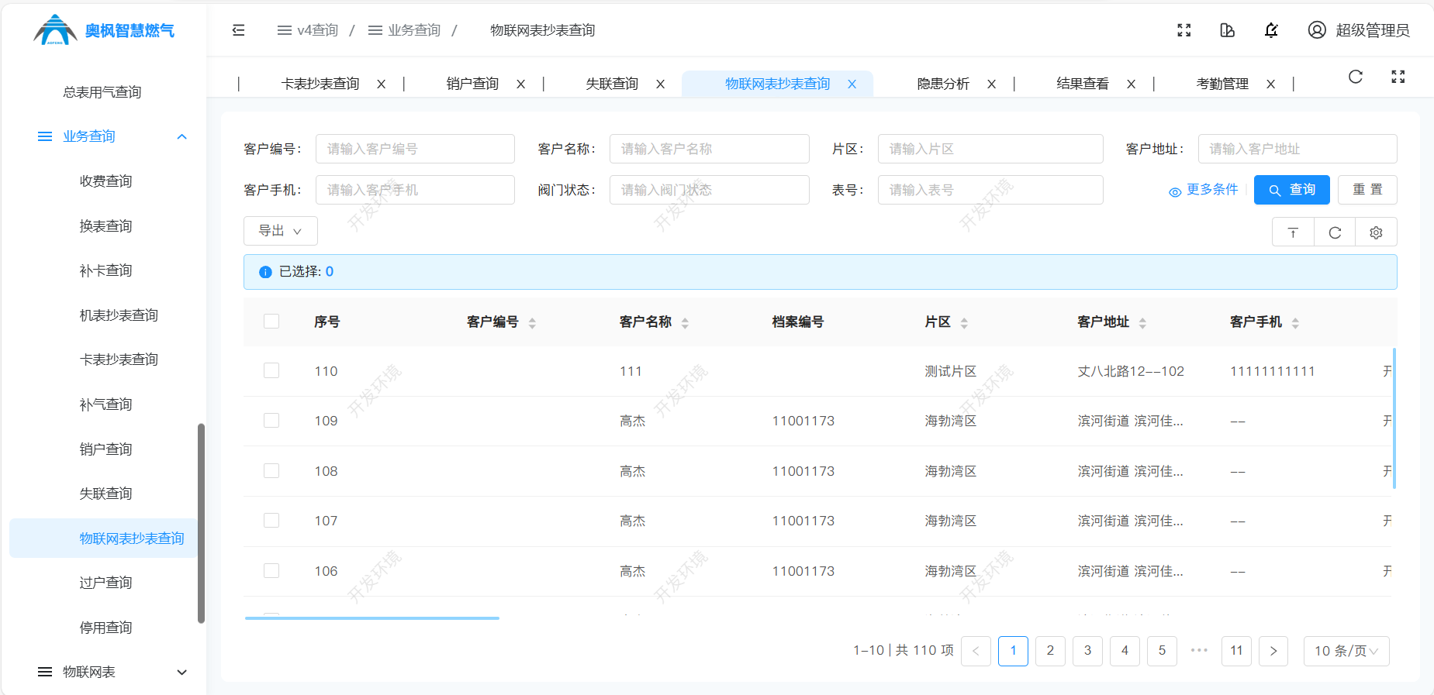The image size is (1434, 695).
Task: Go to page 5
Action: 1162,651
